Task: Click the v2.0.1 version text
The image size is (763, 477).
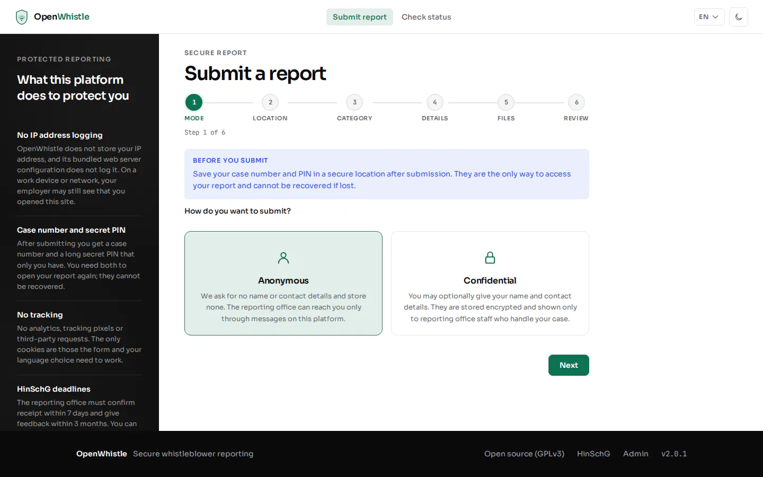Action: tap(674, 454)
